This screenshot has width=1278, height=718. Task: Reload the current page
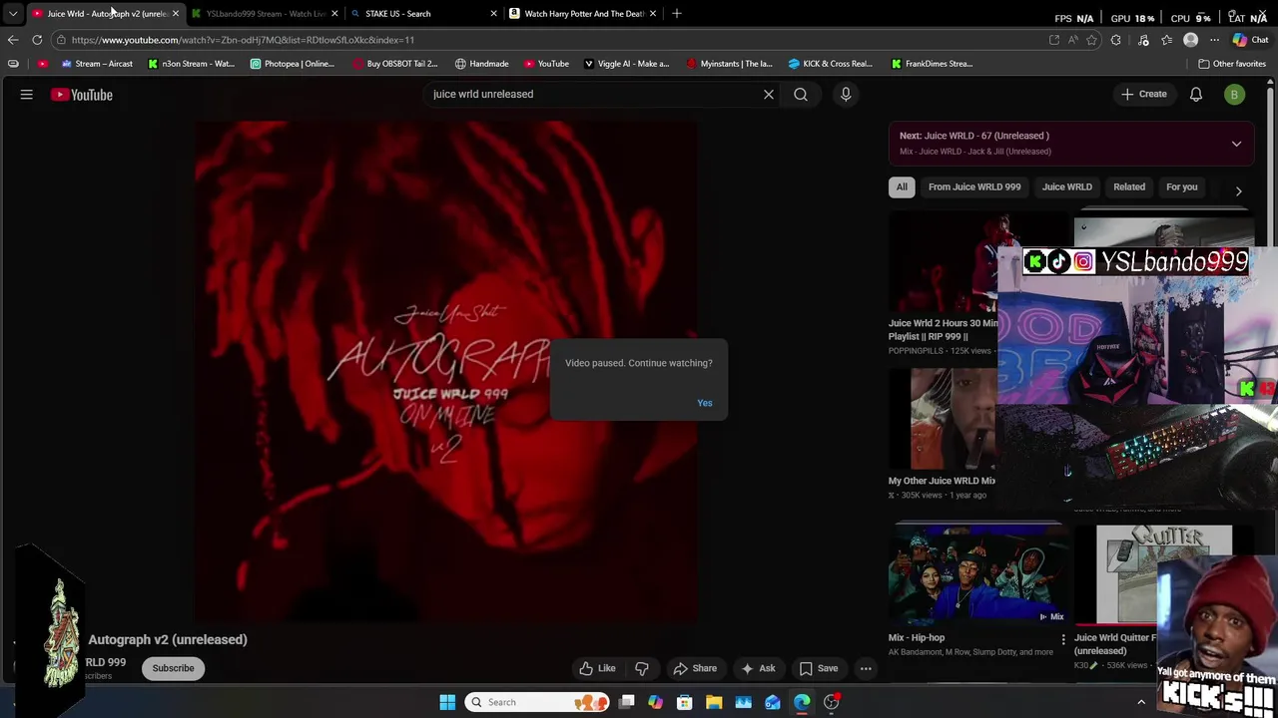(x=37, y=40)
